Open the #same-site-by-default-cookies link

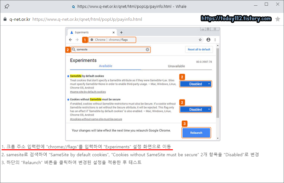tap(88, 92)
